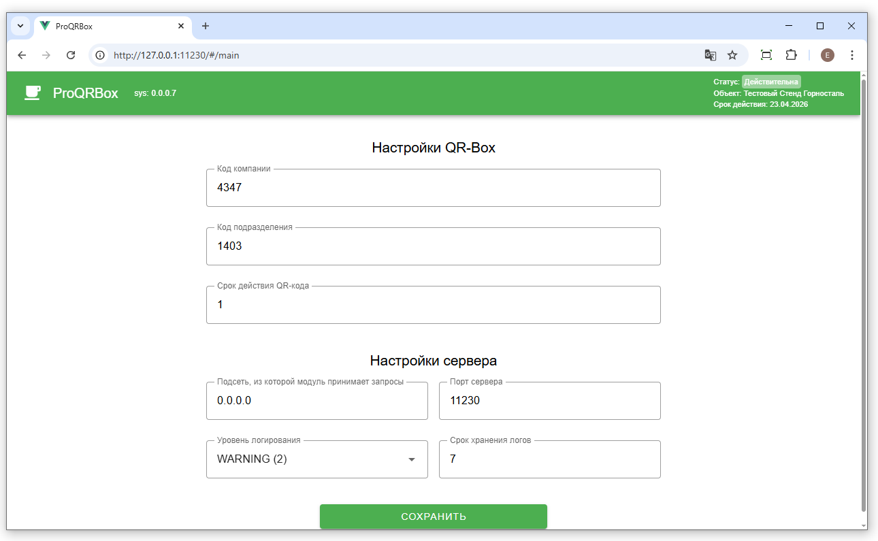
Task: Click the Настройки QR-Box heading
Action: (434, 148)
